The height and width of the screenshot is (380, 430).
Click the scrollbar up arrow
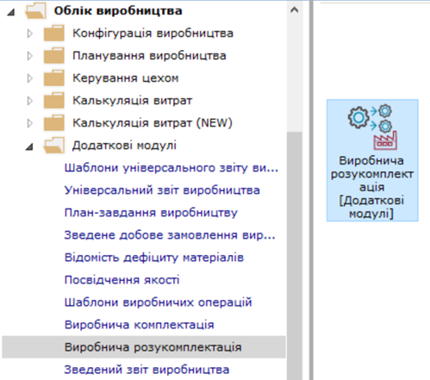pyautogui.click(x=294, y=10)
